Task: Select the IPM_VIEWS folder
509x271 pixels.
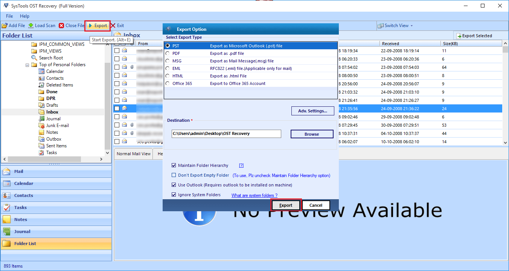Action: coord(46,51)
